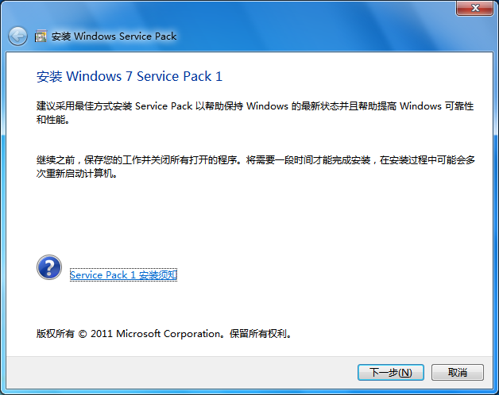Screen dimensions: 499x395
Task: Click the words Microsoft Corporation in the copyright
Action: pyautogui.click(x=168, y=334)
